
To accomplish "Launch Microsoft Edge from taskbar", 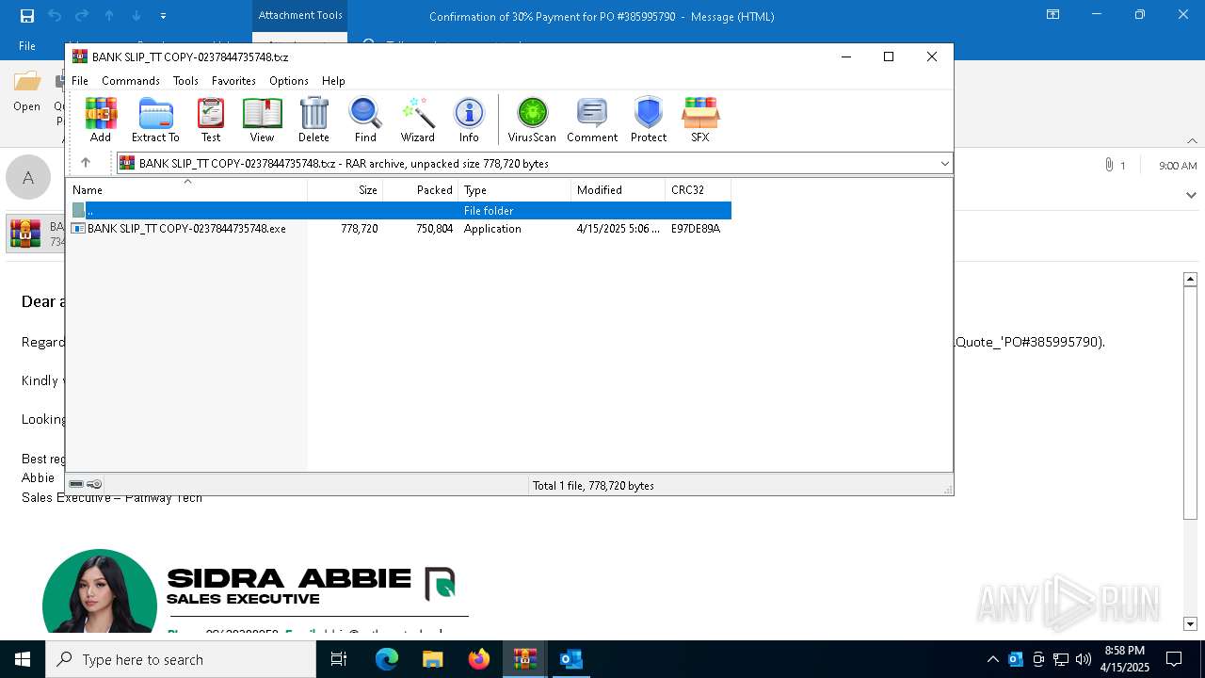I will click(387, 659).
